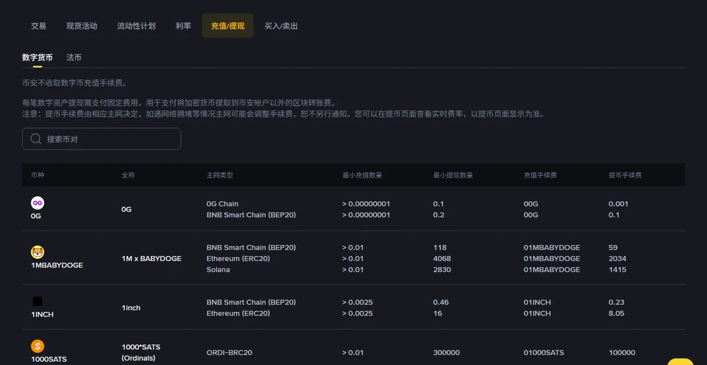The image size is (707, 365).
Task: Click the minimum withdrawal value 2830
Action: click(442, 269)
